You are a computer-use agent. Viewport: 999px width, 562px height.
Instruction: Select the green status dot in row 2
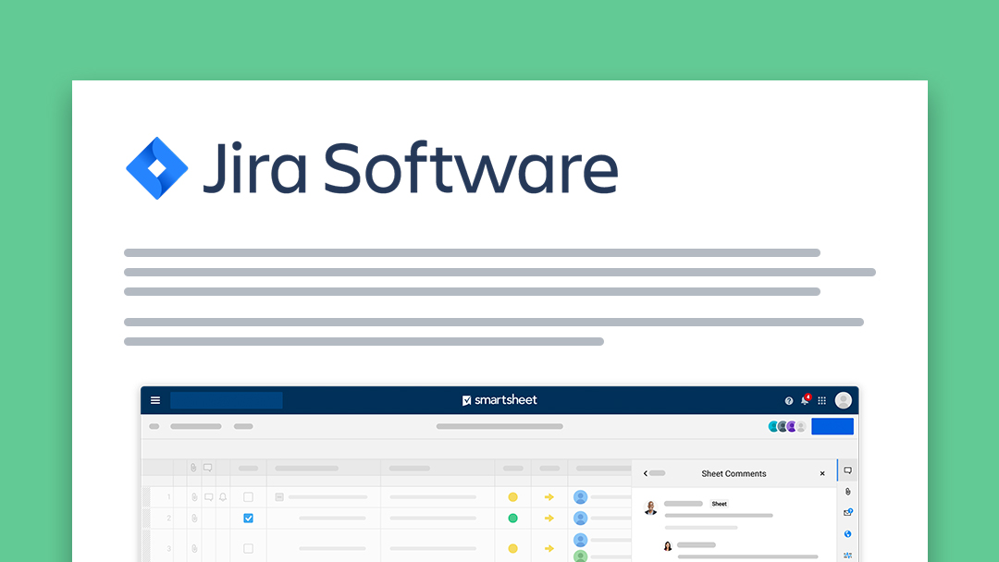[x=512, y=519]
